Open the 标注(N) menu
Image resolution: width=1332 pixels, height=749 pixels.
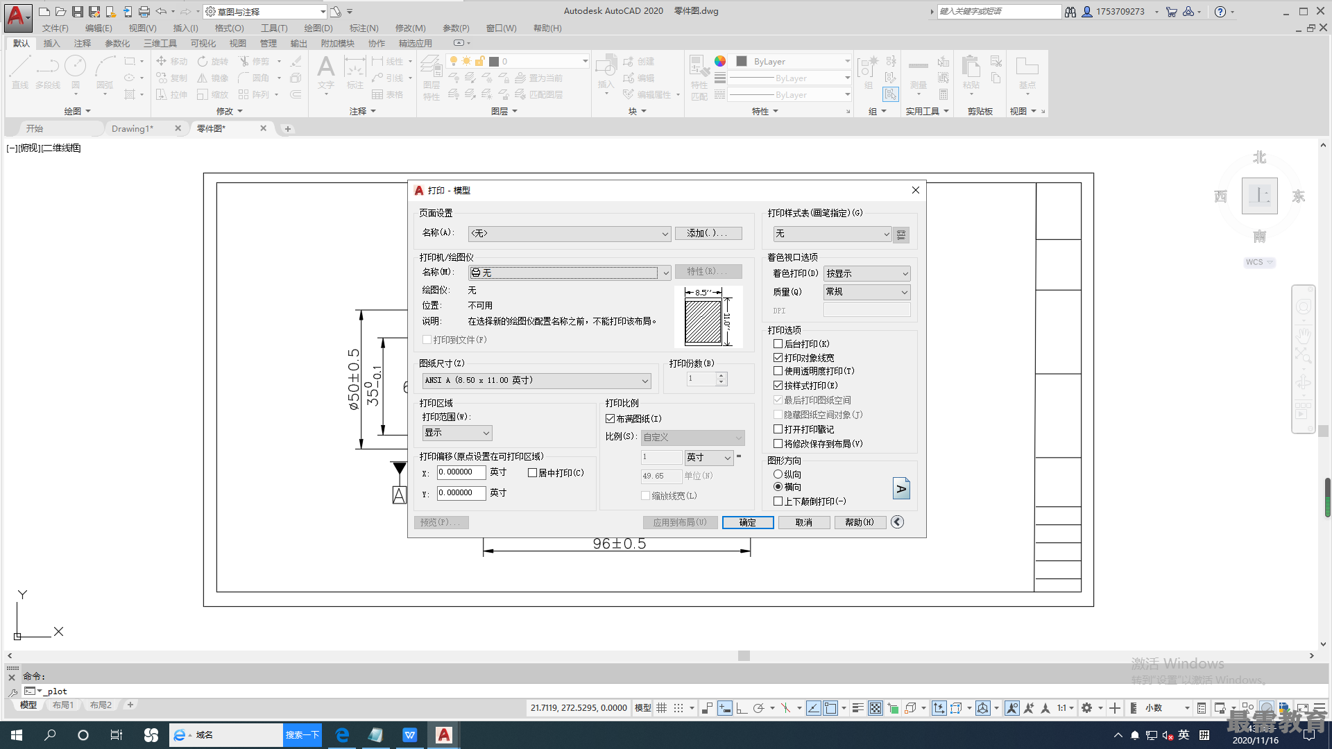coord(364,28)
